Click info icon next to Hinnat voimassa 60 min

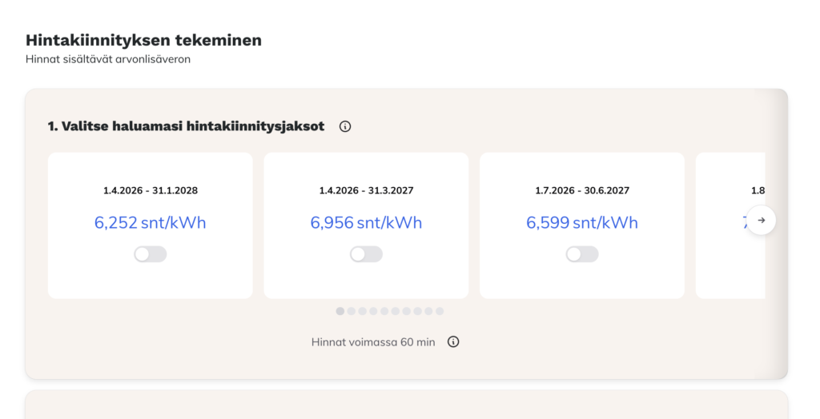point(453,342)
